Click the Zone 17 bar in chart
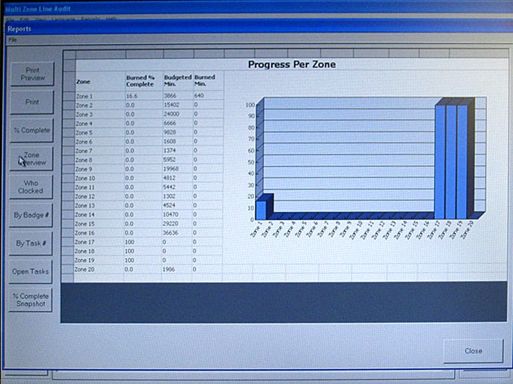This screenshot has height=384, width=513. pyautogui.click(x=440, y=160)
